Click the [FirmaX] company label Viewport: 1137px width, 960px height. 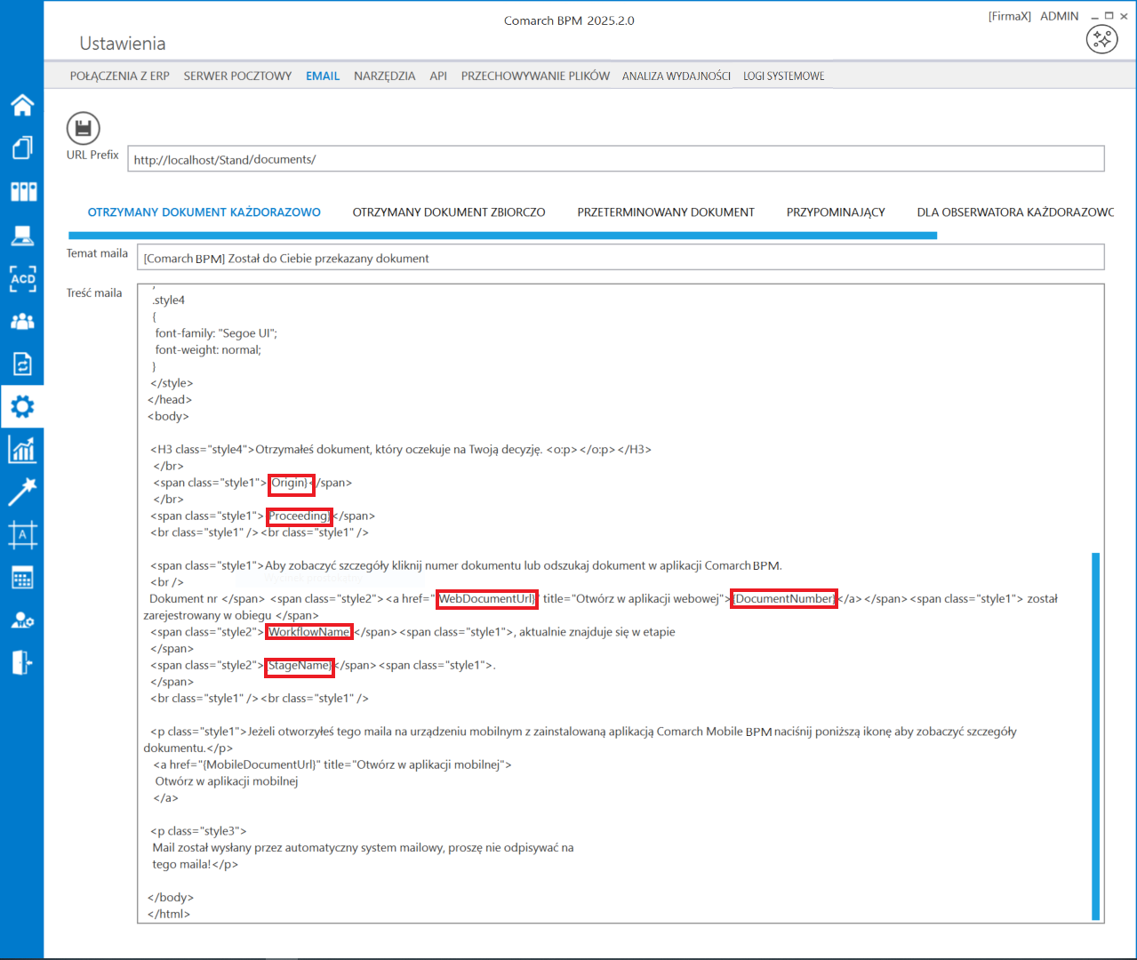tap(1010, 16)
